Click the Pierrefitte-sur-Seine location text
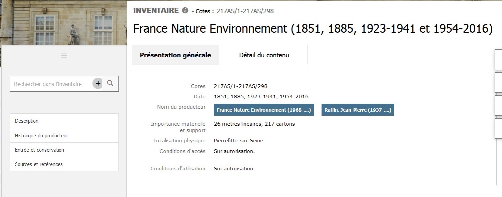Viewport: 502px width, 197px height. click(x=238, y=141)
